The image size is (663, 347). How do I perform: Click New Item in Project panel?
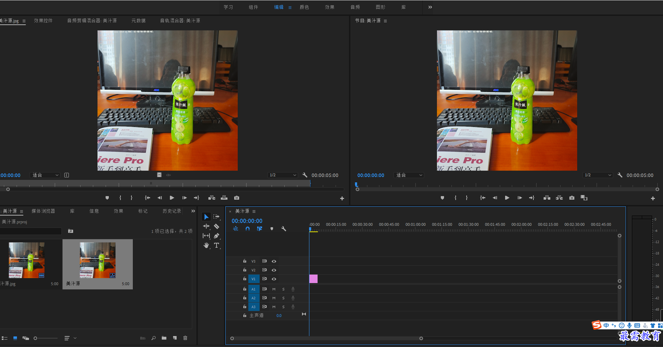[175, 338]
